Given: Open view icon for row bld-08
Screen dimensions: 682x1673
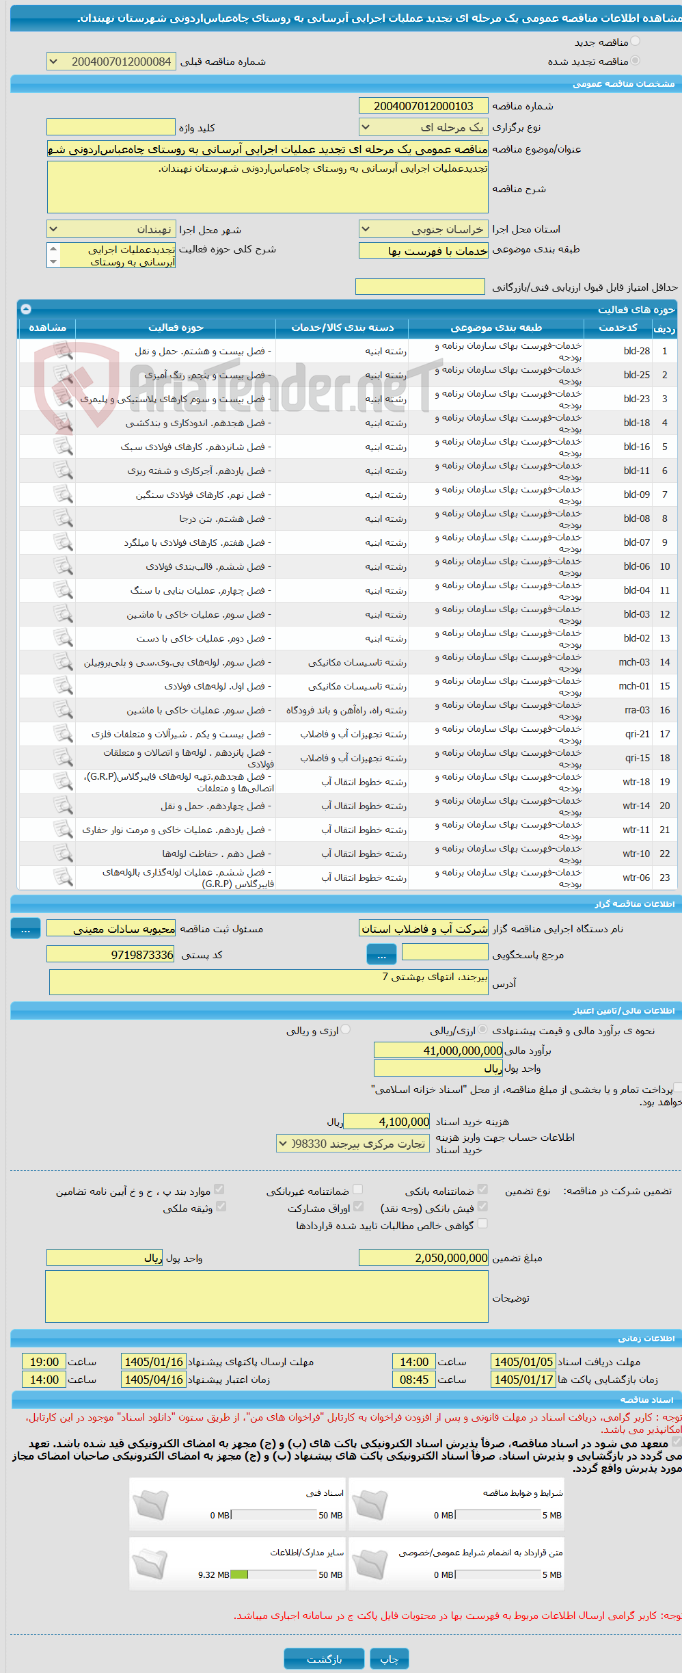Looking at the screenshot, I should tap(63, 518).
